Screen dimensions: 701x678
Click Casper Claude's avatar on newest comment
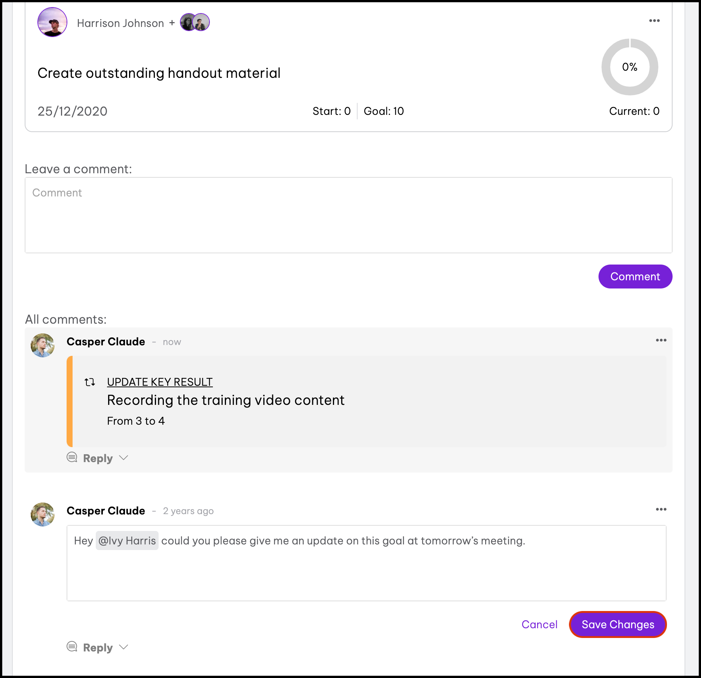coord(43,345)
